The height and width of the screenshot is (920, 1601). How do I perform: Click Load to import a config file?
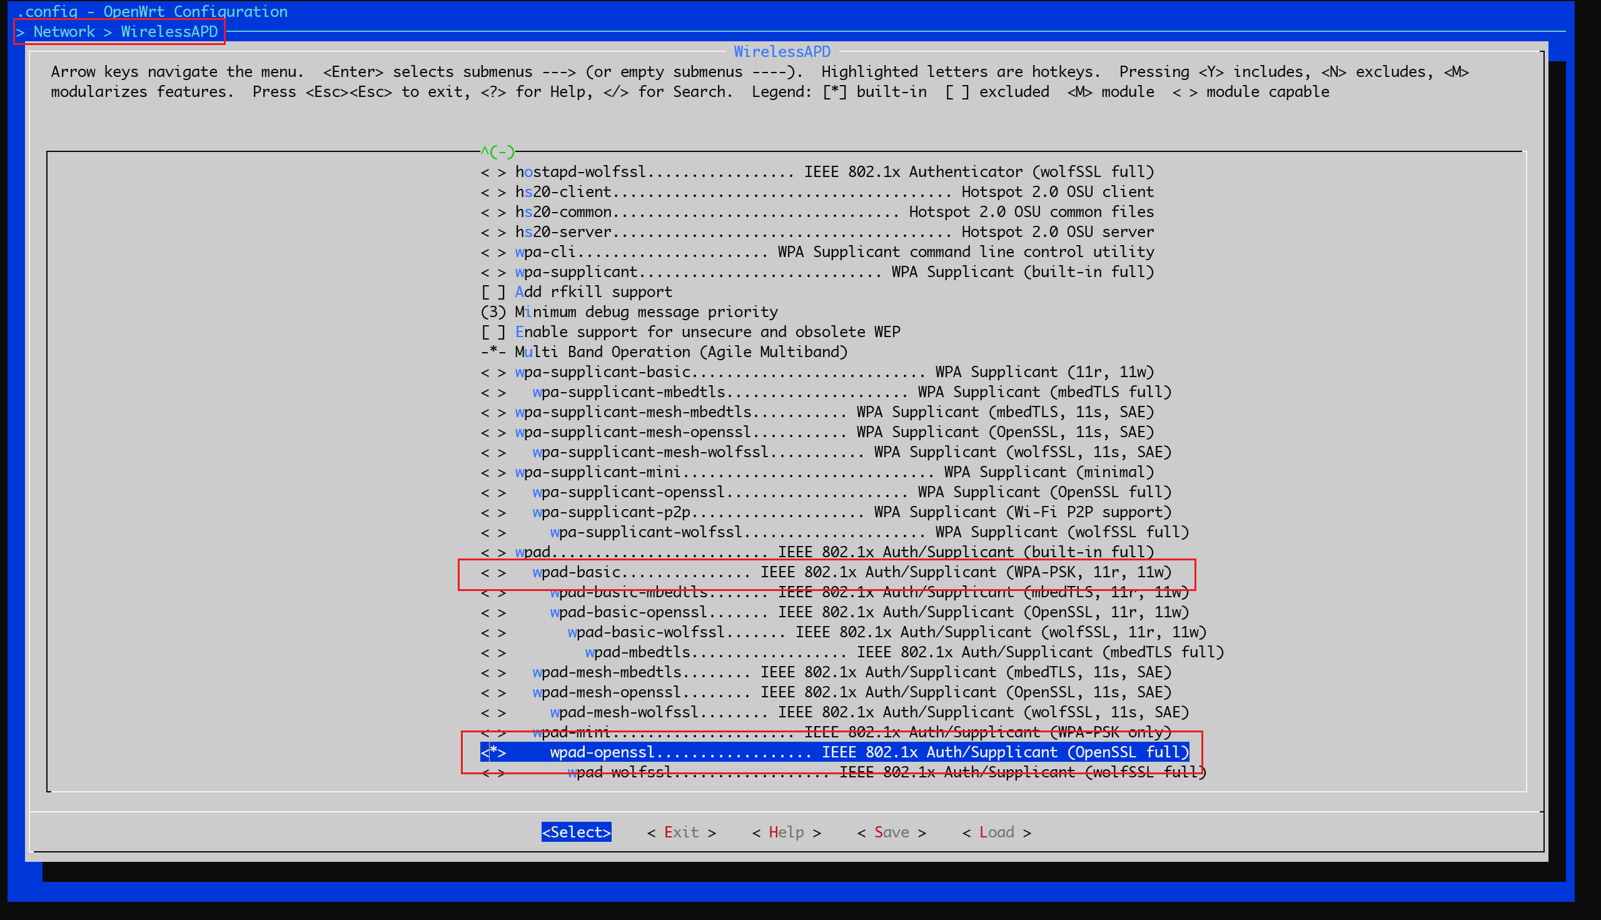point(996,832)
